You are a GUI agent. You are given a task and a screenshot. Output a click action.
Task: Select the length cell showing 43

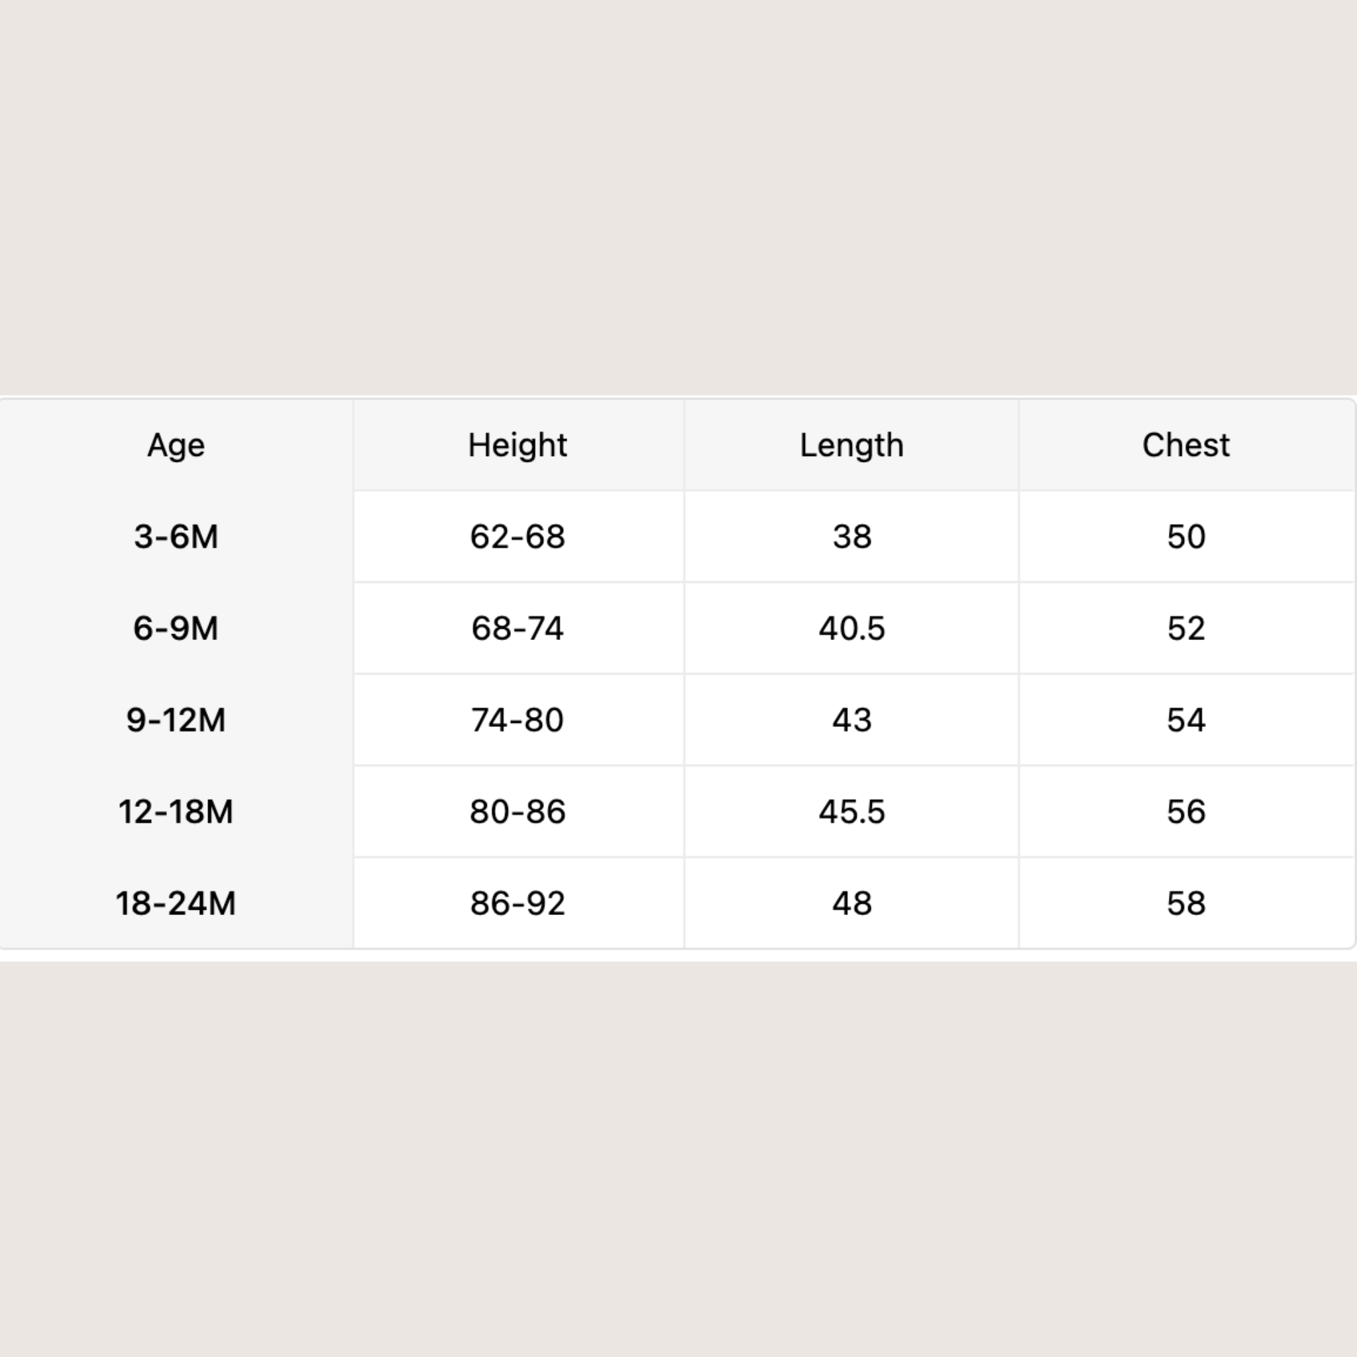[x=851, y=720]
